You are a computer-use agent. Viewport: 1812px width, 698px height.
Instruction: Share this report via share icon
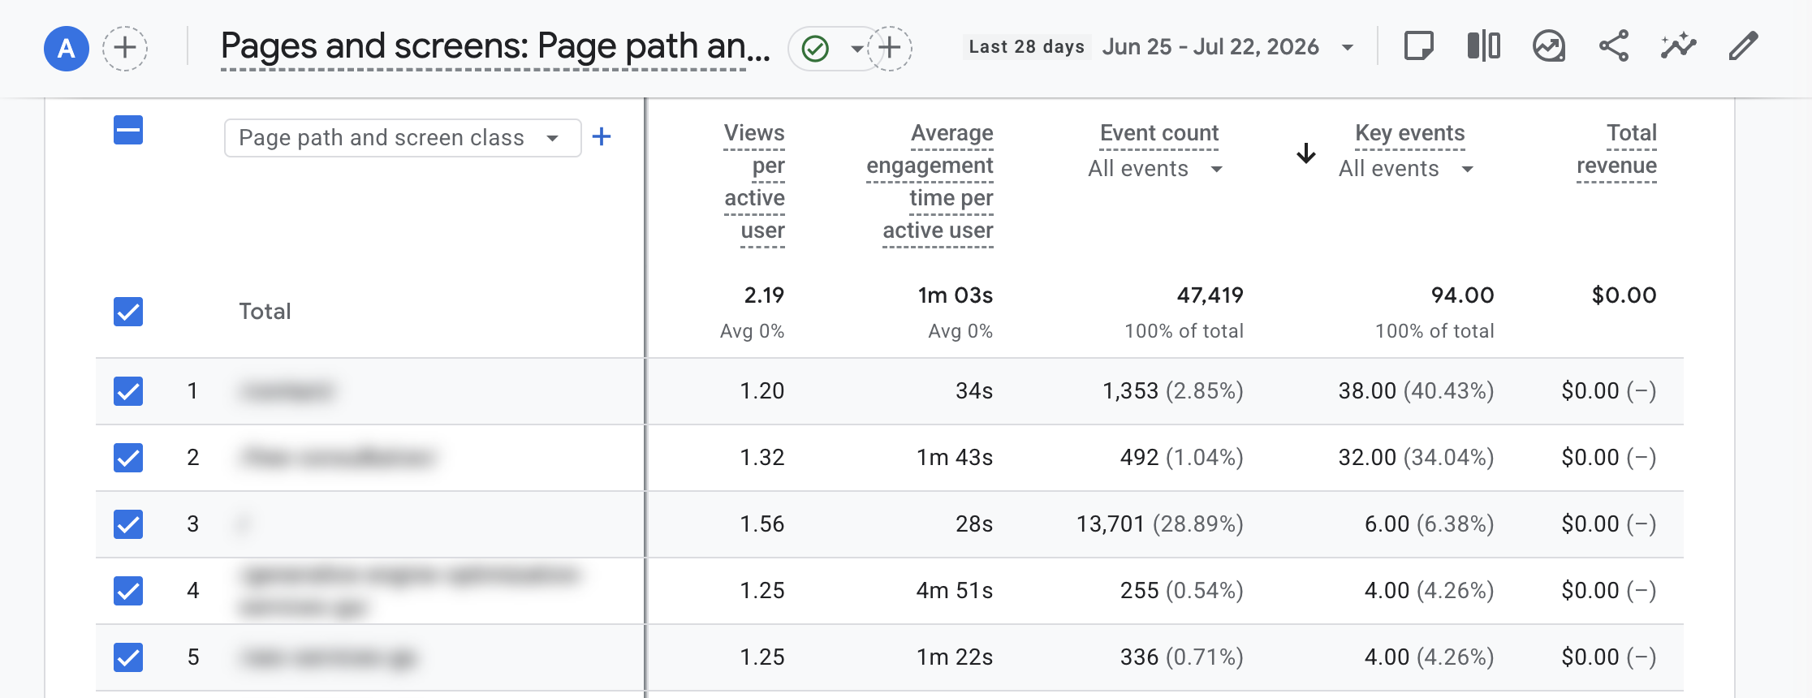[x=1614, y=46]
